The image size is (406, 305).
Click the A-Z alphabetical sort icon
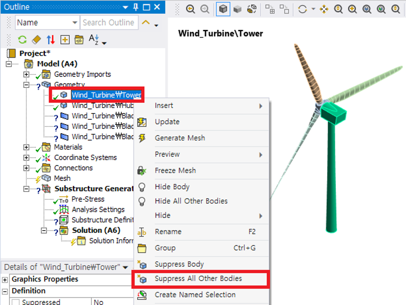tap(94, 40)
